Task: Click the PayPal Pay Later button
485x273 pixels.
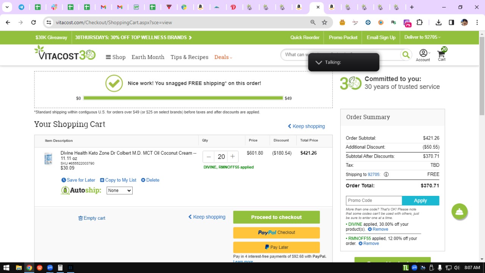Action: pyautogui.click(x=276, y=247)
